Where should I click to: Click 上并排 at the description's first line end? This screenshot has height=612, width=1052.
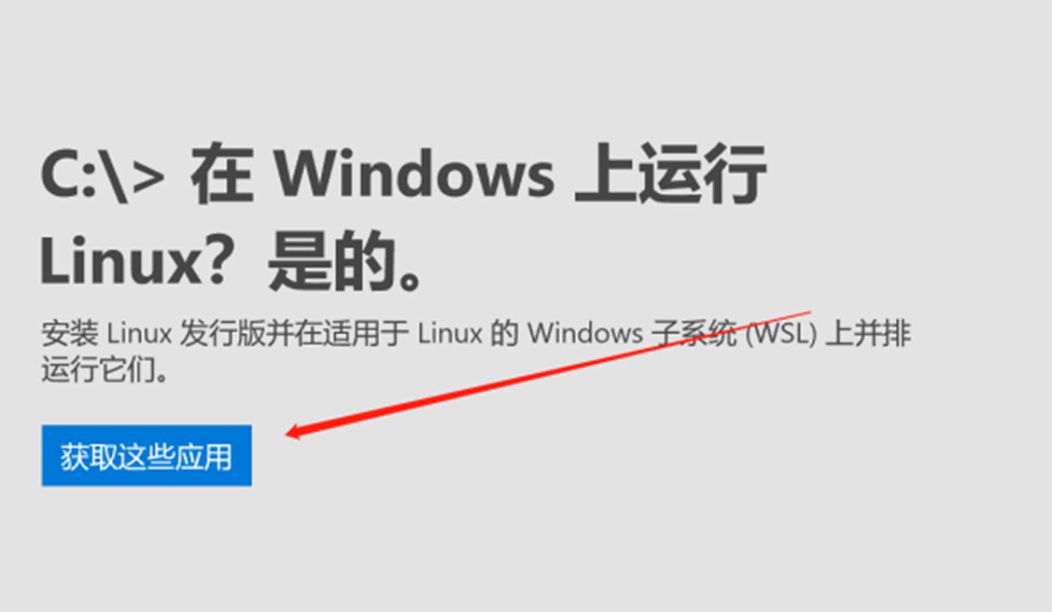tap(869, 334)
